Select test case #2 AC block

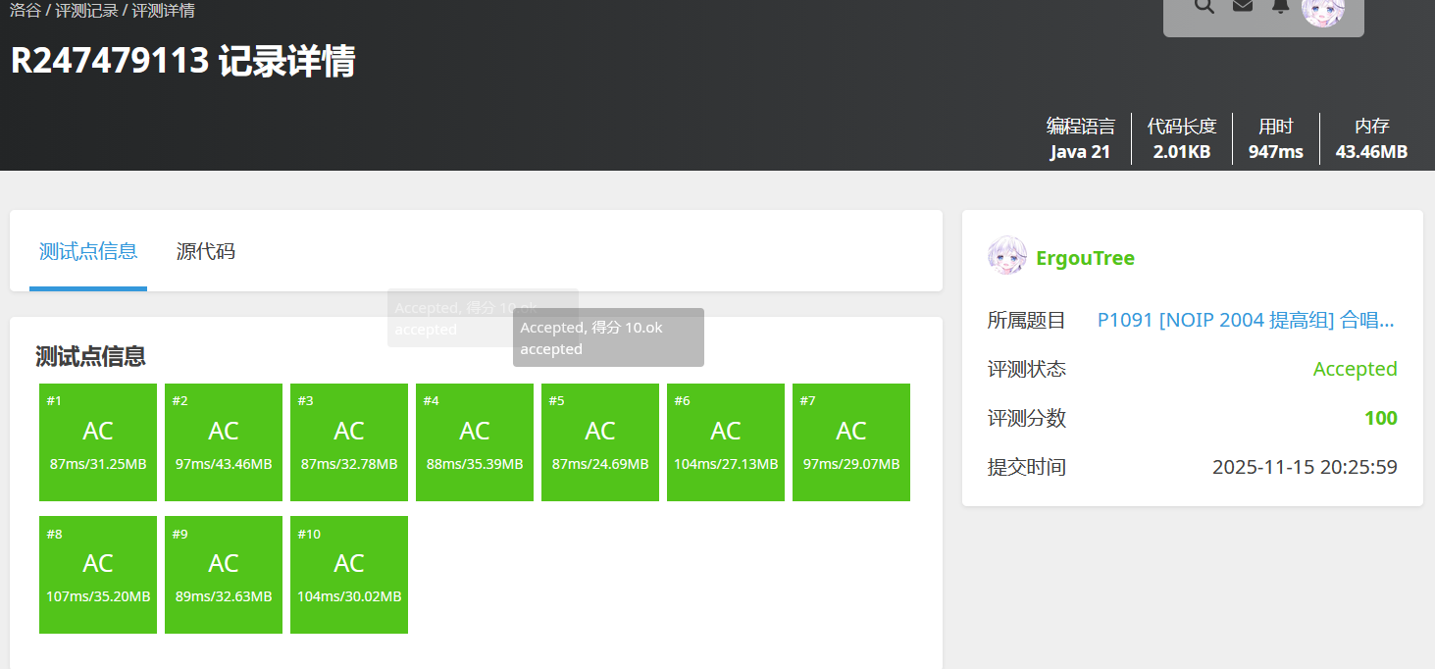(224, 442)
